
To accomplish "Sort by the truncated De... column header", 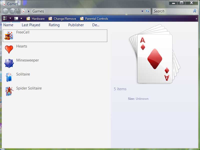I will point(96,25).
